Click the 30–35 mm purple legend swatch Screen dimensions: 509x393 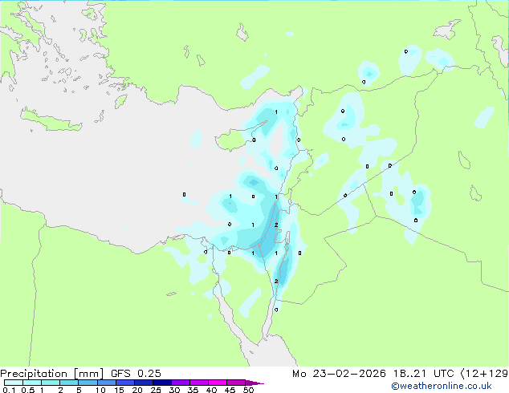click(x=180, y=383)
